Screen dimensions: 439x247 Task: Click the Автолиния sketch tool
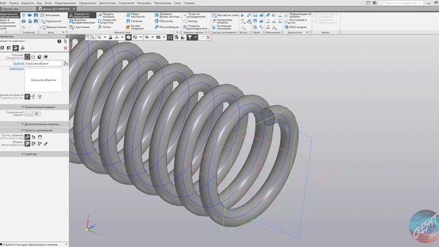(50, 15)
